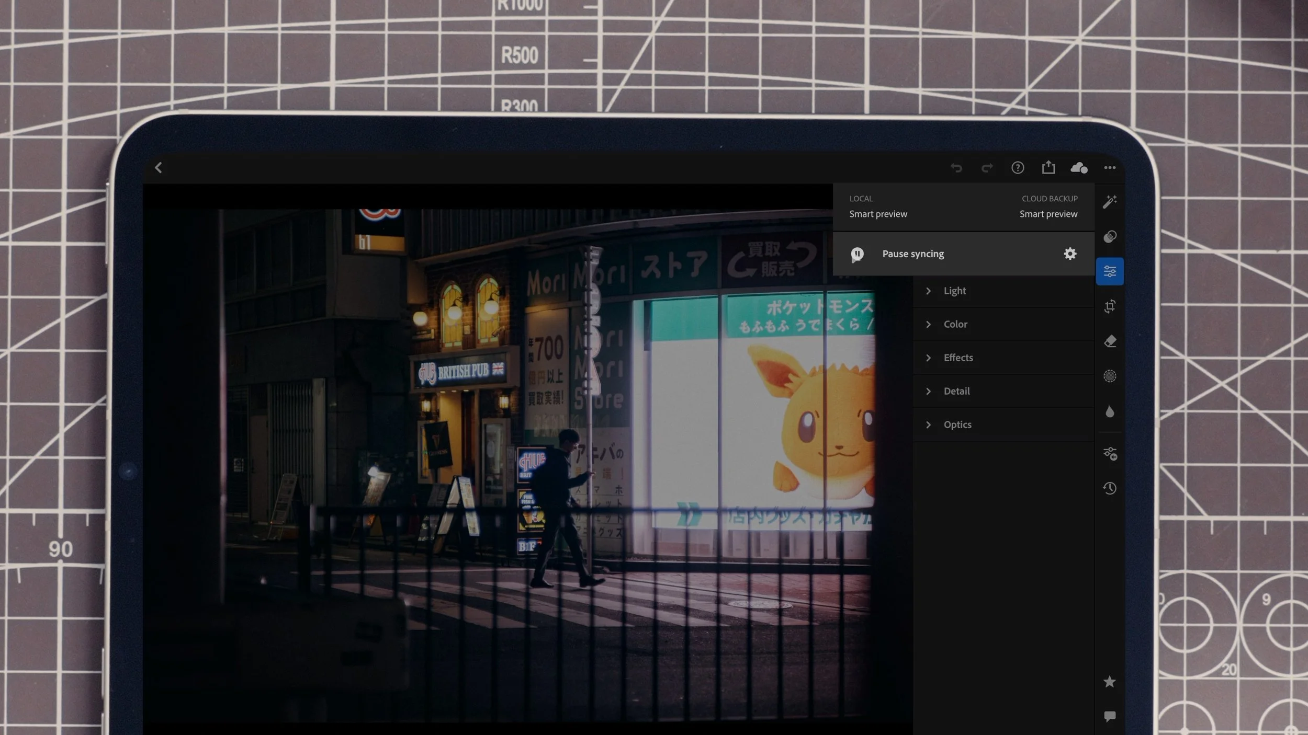1308x735 pixels.
Task: Select the Edit sliders tool
Action: point(1110,271)
